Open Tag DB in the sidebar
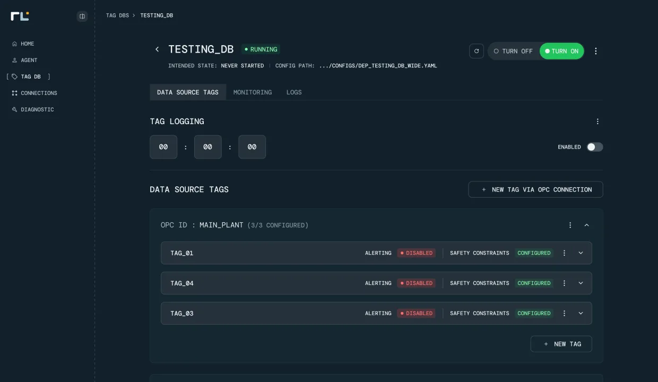This screenshot has height=382, width=658. click(x=29, y=76)
